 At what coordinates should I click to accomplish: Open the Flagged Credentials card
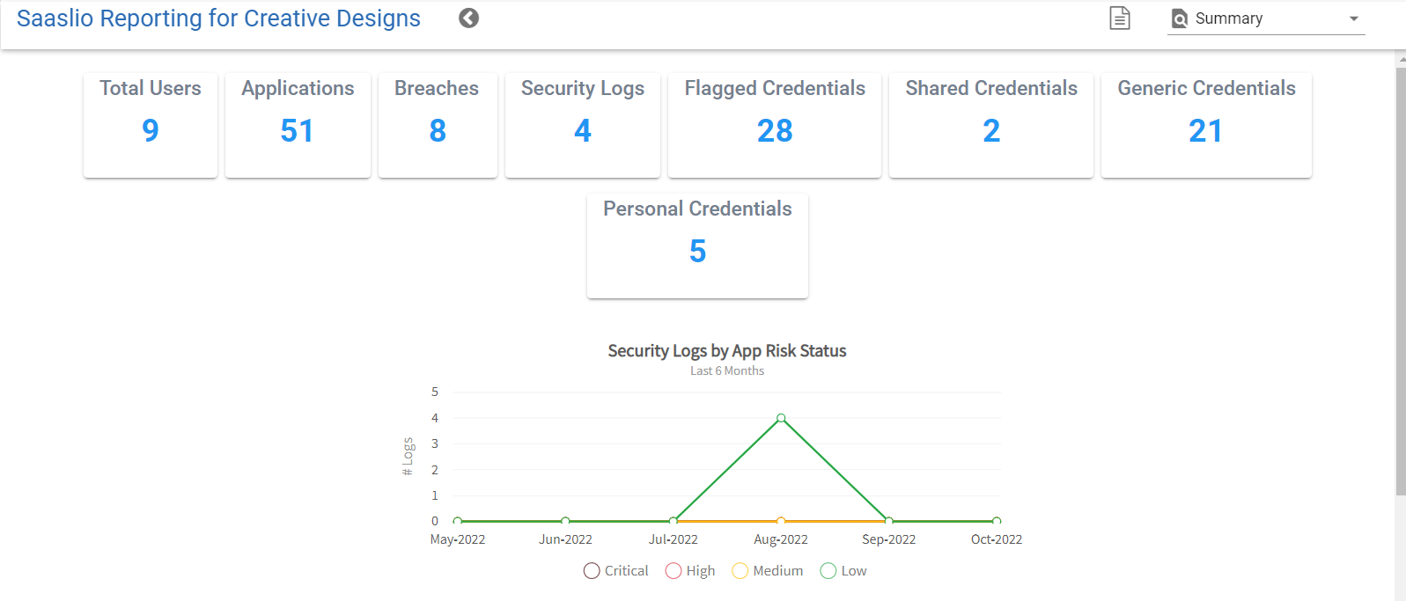point(775,125)
